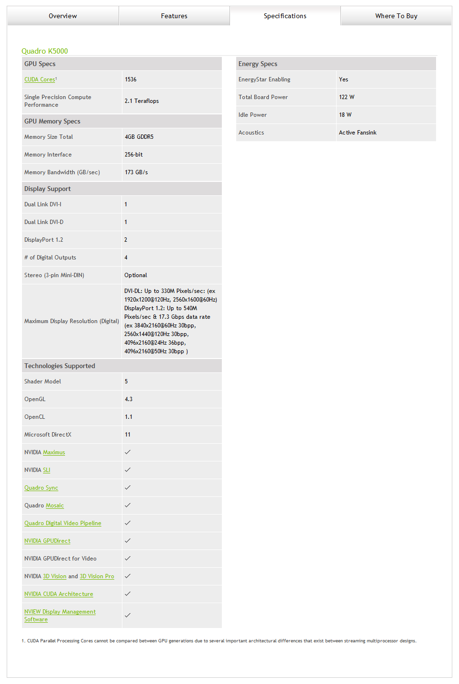Open the Overview tab

point(63,16)
